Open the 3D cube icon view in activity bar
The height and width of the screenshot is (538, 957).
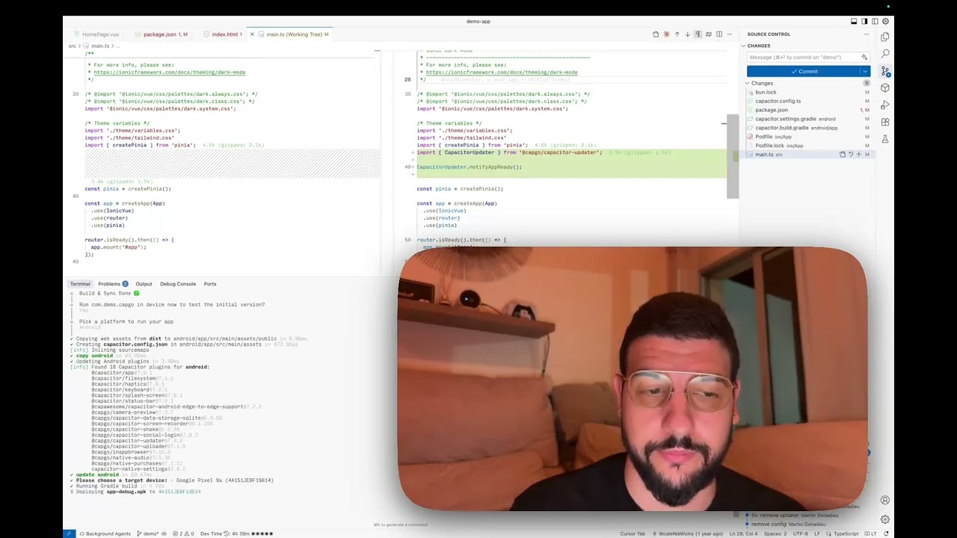click(x=885, y=88)
